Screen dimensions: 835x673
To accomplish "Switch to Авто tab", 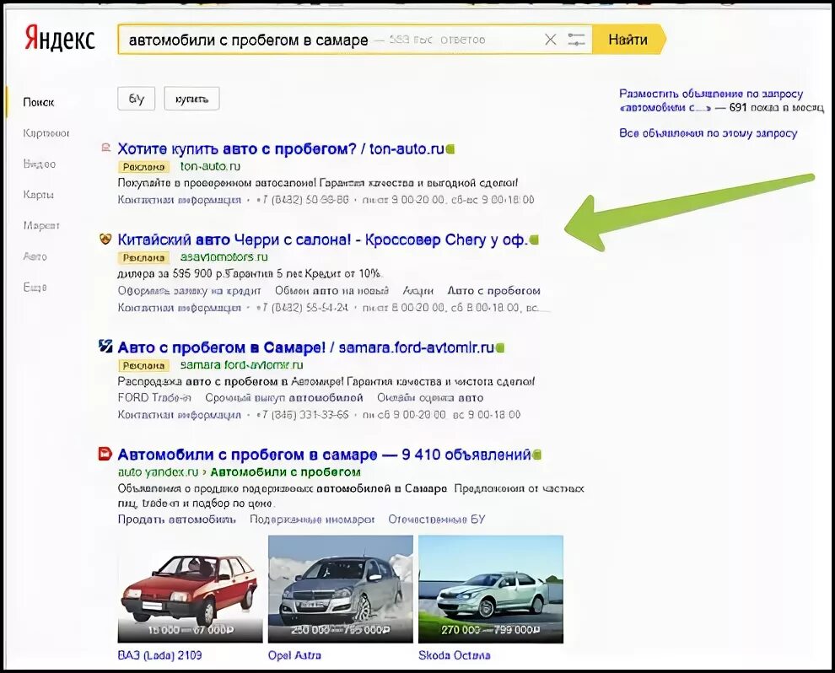I will pos(35,256).
